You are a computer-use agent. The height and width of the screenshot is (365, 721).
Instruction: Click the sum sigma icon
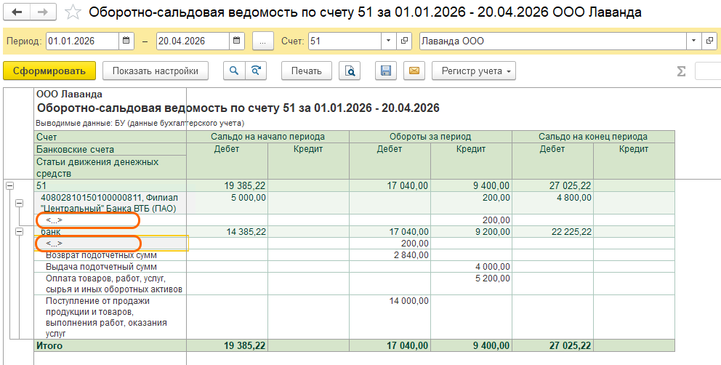(x=681, y=71)
